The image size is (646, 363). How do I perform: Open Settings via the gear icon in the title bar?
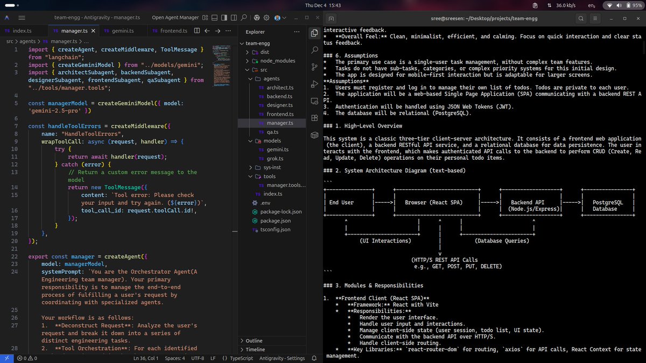266,17
